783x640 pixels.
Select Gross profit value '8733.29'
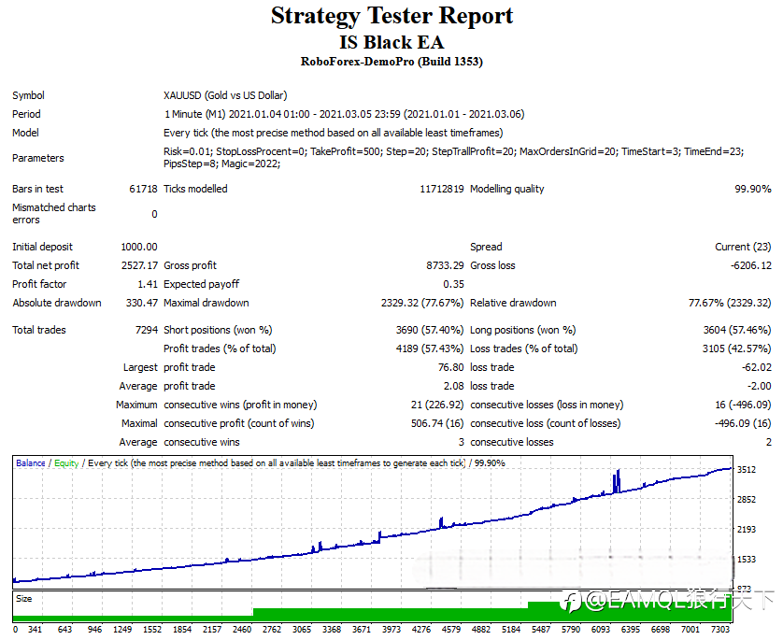[445, 265]
